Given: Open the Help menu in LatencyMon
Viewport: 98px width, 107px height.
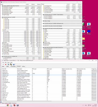Looking at the screenshot, I should (x=11, y=62).
